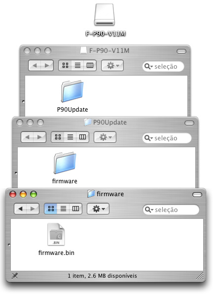Select the F-P90-V11M drive icon on desktop
This screenshot has height=294, width=214.
point(105,15)
